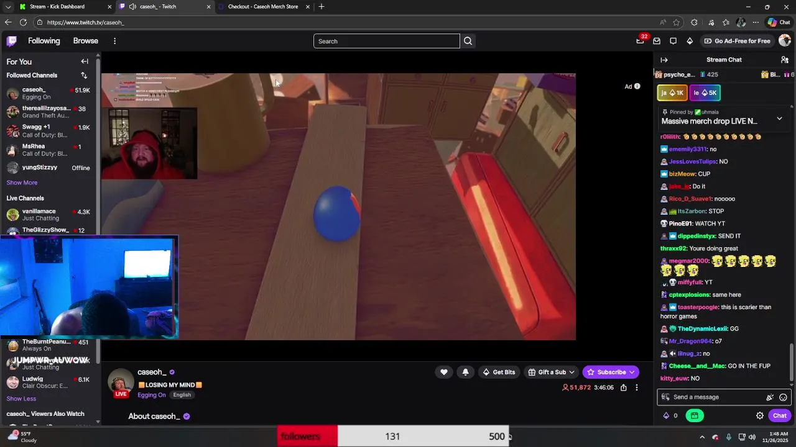Click the le 5K Bits leaderboard badge
This screenshot has height=447, width=796.
tap(705, 93)
